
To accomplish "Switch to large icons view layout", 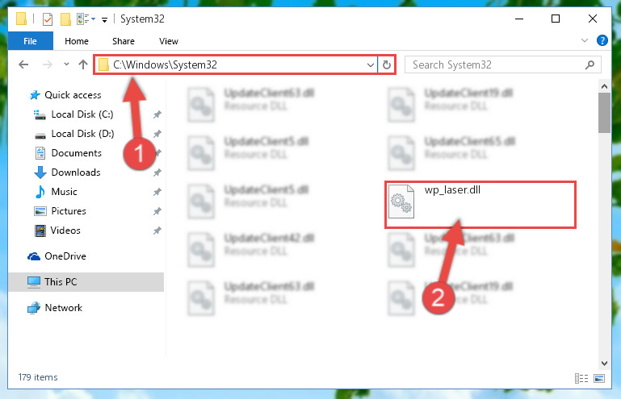I will pyautogui.click(x=599, y=378).
